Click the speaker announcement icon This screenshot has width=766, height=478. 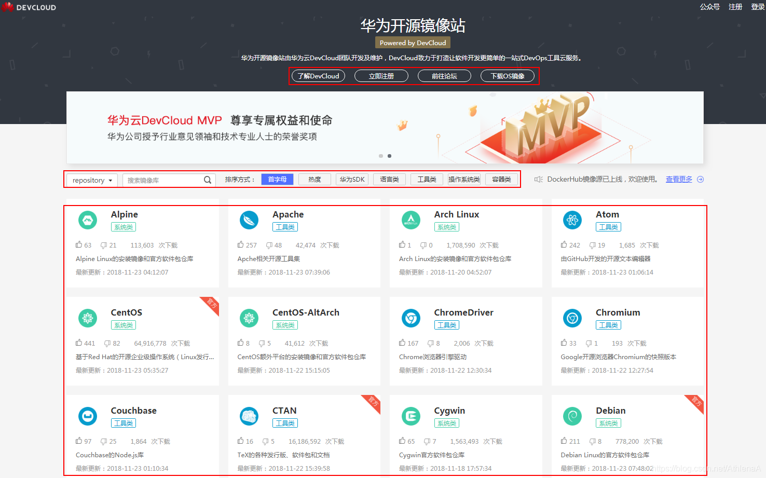pyautogui.click(x=539, y=179)
